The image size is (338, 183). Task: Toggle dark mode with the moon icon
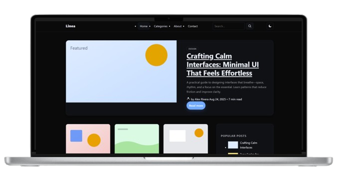coord(270,26)
